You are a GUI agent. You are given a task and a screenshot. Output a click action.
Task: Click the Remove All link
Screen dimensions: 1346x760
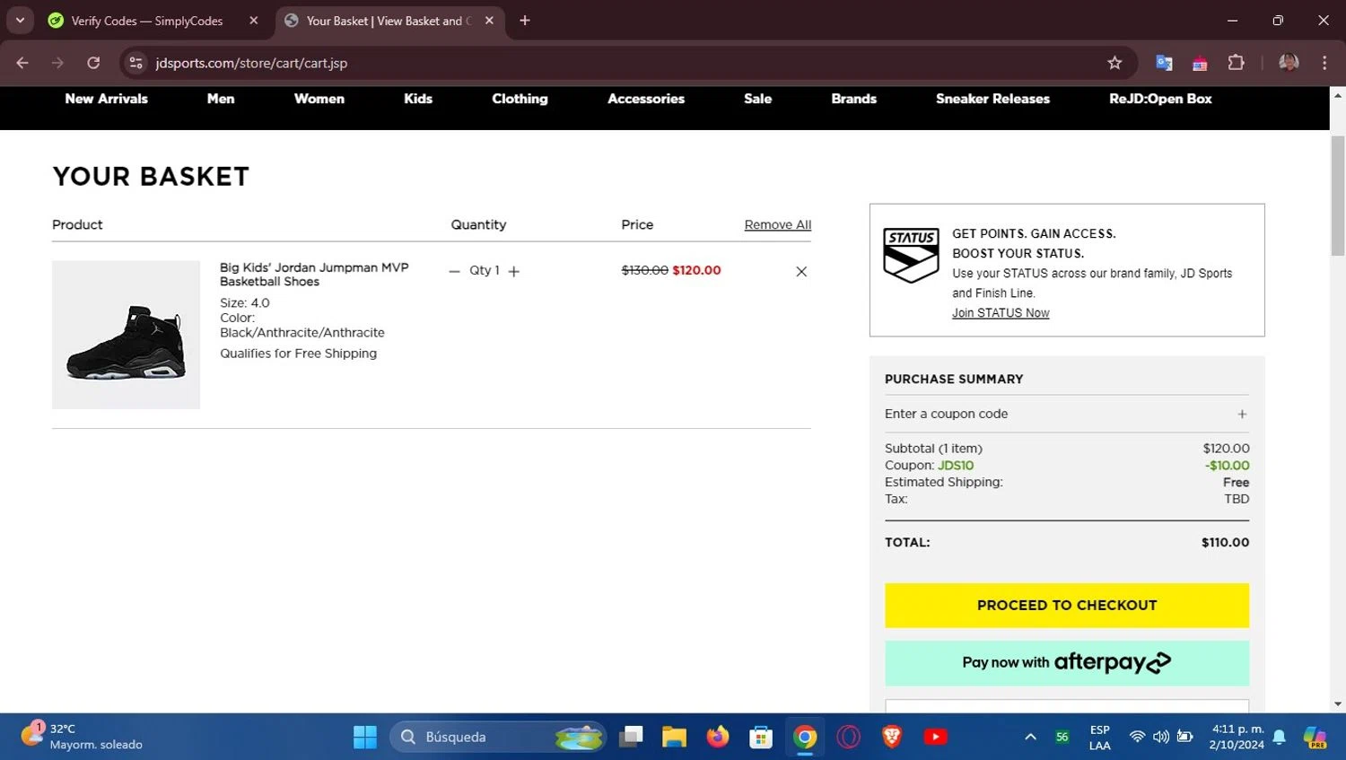pyautogui.click(x=778, y=225)
